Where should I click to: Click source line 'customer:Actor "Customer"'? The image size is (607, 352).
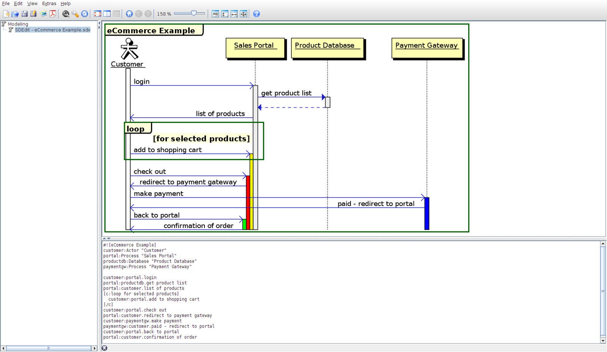(135, 250)
